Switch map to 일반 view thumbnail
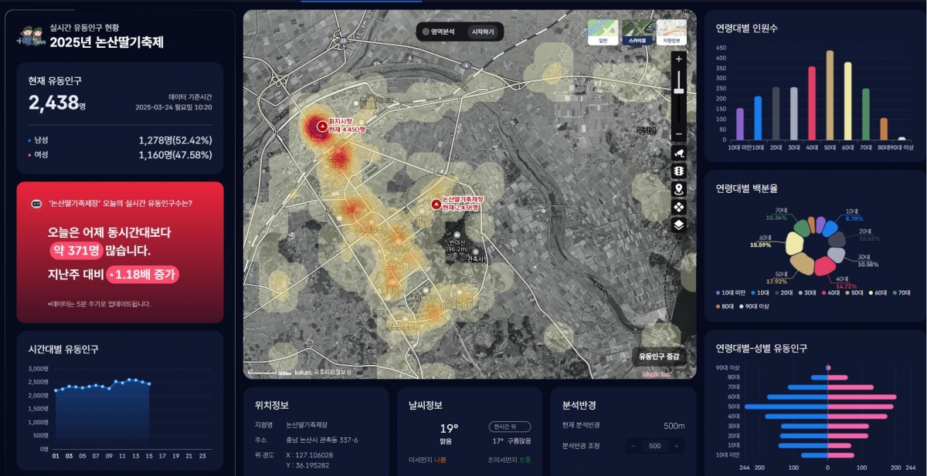The height and width of the screenshot is (476, 927). click(x=603, y=33)
